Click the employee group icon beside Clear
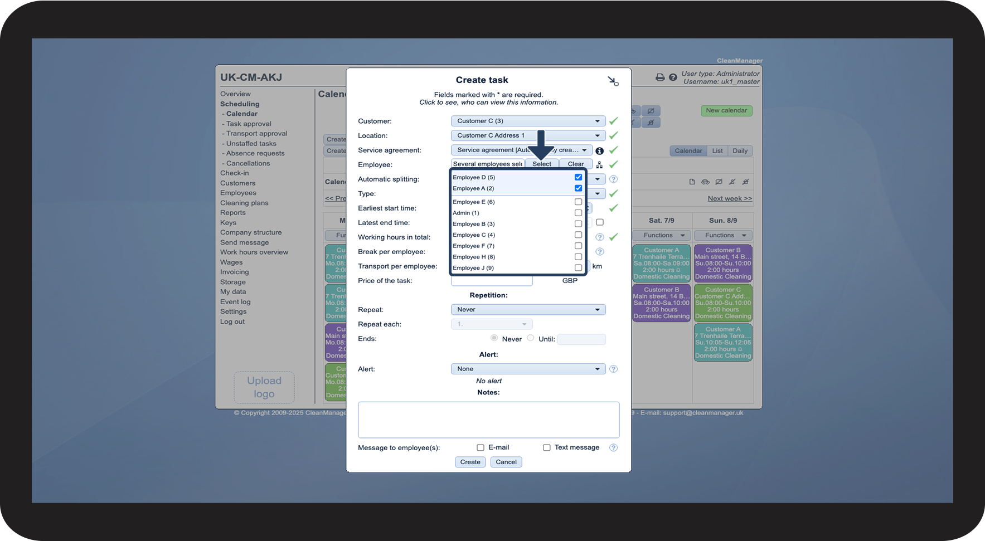The height and width of the screenshot is (541, 985). [x=599, y=165]
